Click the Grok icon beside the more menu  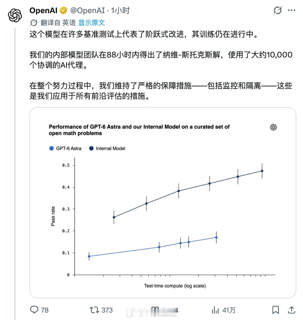click(277, 10)
